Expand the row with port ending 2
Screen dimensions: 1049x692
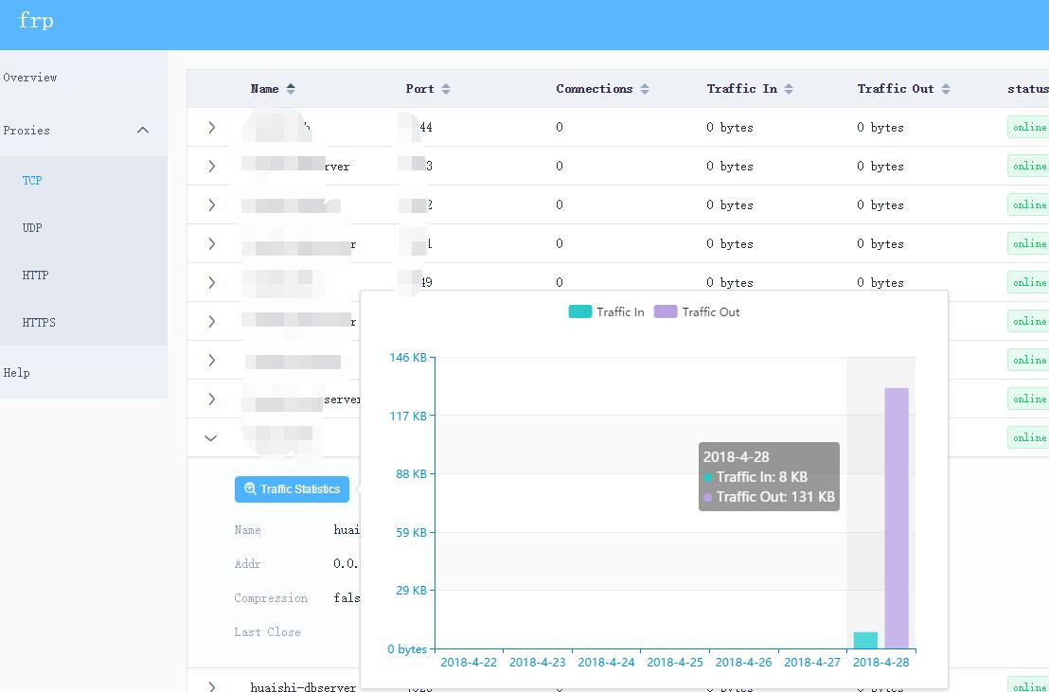pos(211,204)
